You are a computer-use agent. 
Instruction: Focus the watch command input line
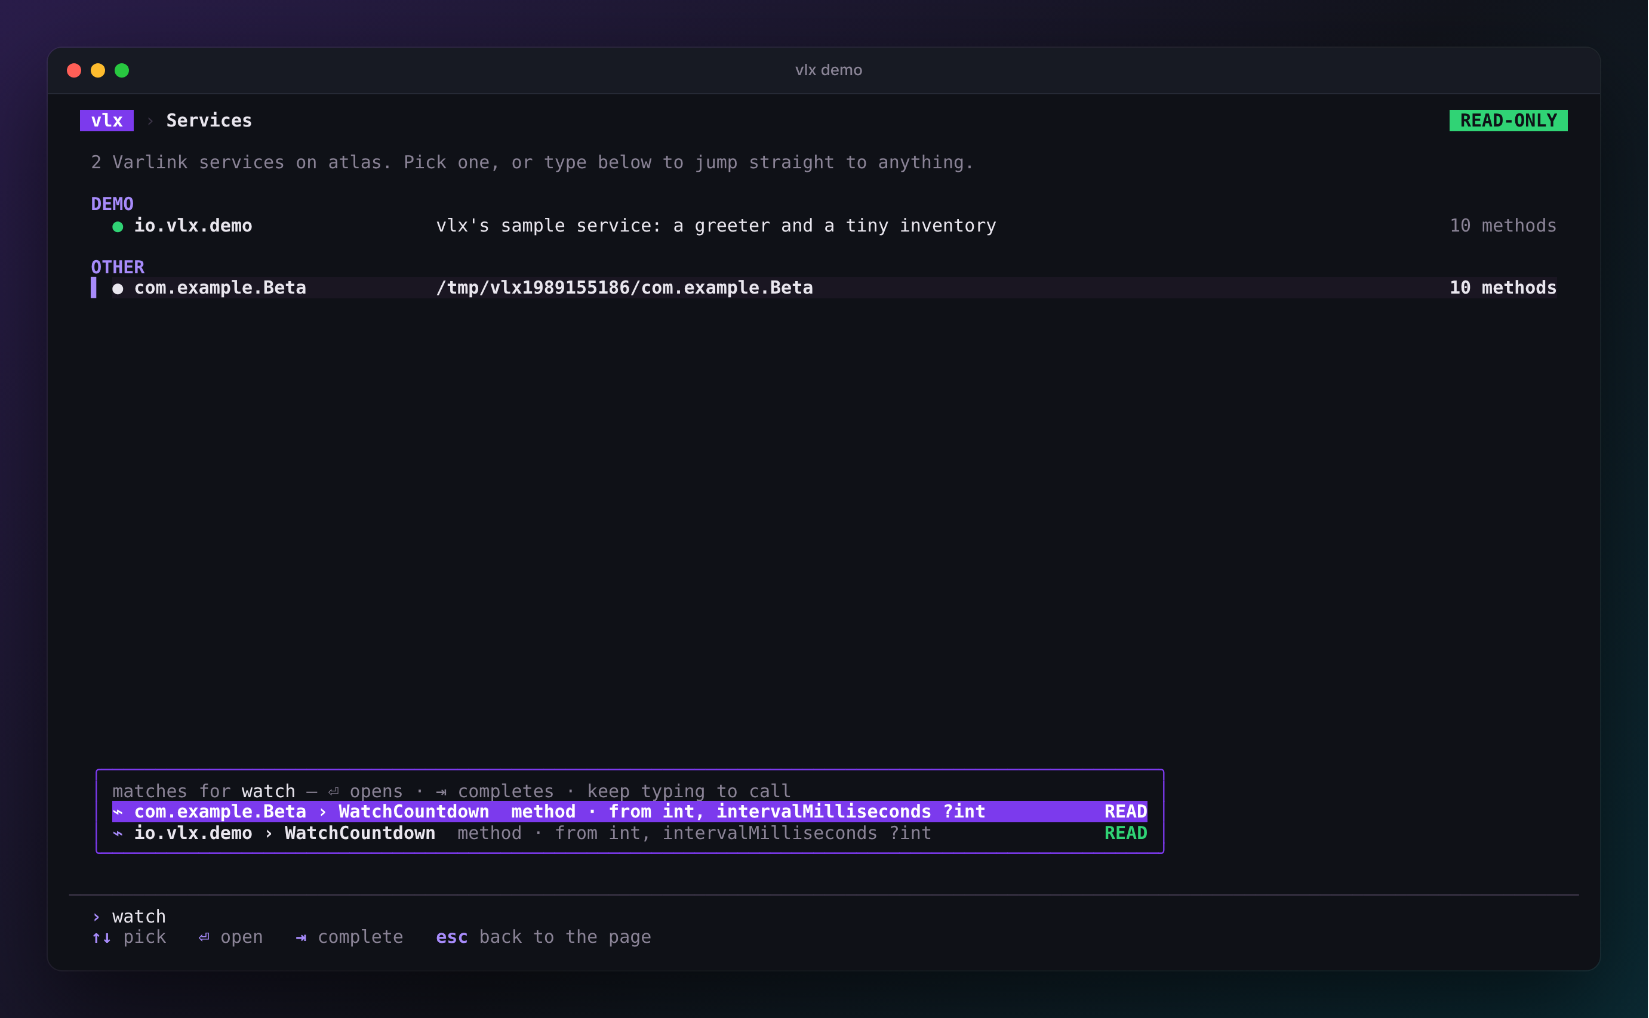(824, 917)
